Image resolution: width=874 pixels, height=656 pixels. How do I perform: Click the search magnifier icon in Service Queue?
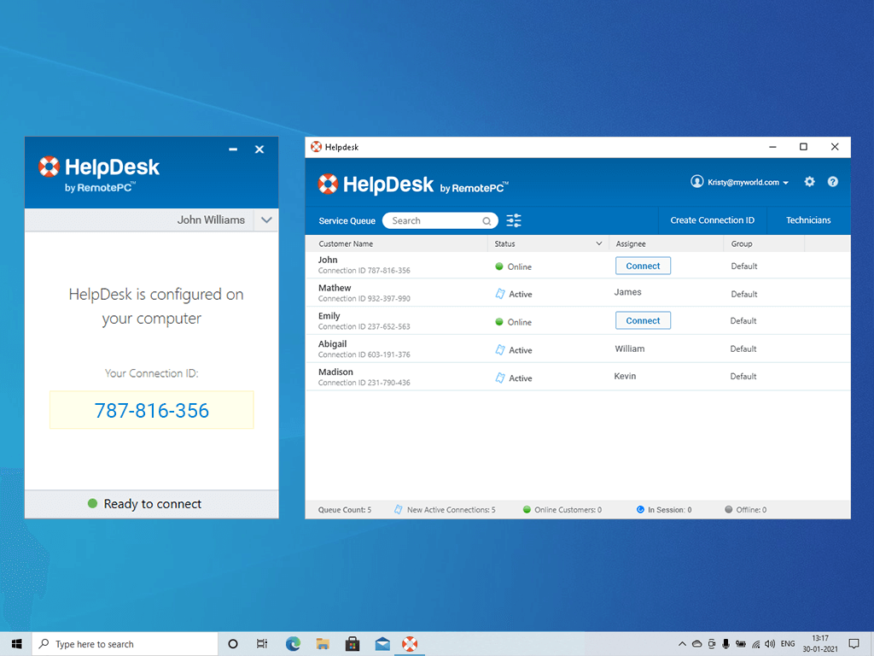(x=487, y=221)
